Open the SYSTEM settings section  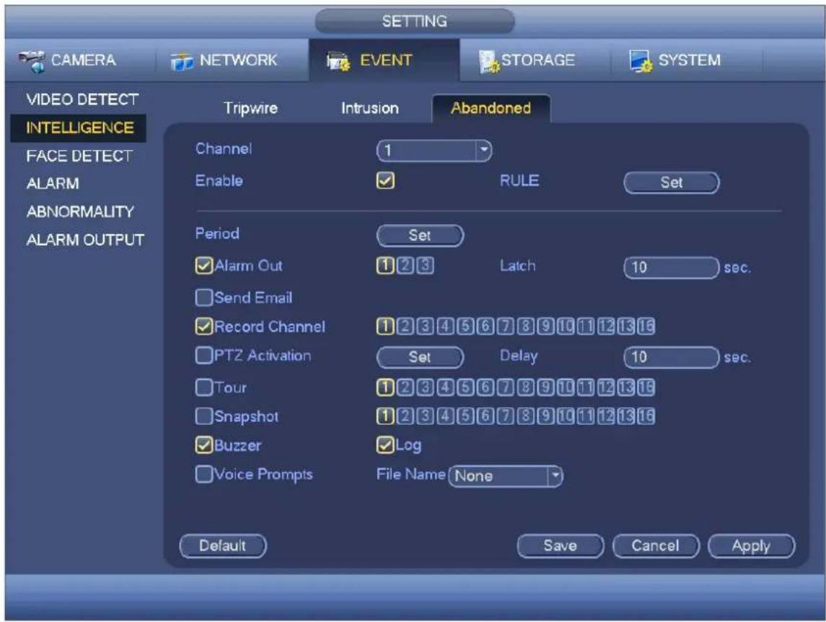click(675, 60)
